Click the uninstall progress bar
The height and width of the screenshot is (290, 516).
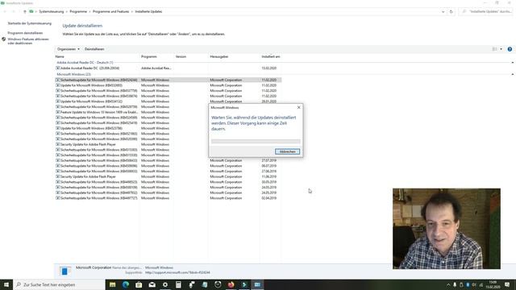point(256,142)
